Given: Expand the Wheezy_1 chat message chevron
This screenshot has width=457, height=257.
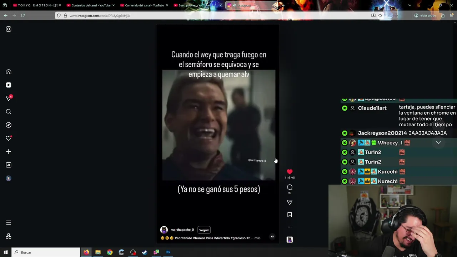Looking at the screenshot, I should pos(438,143).
